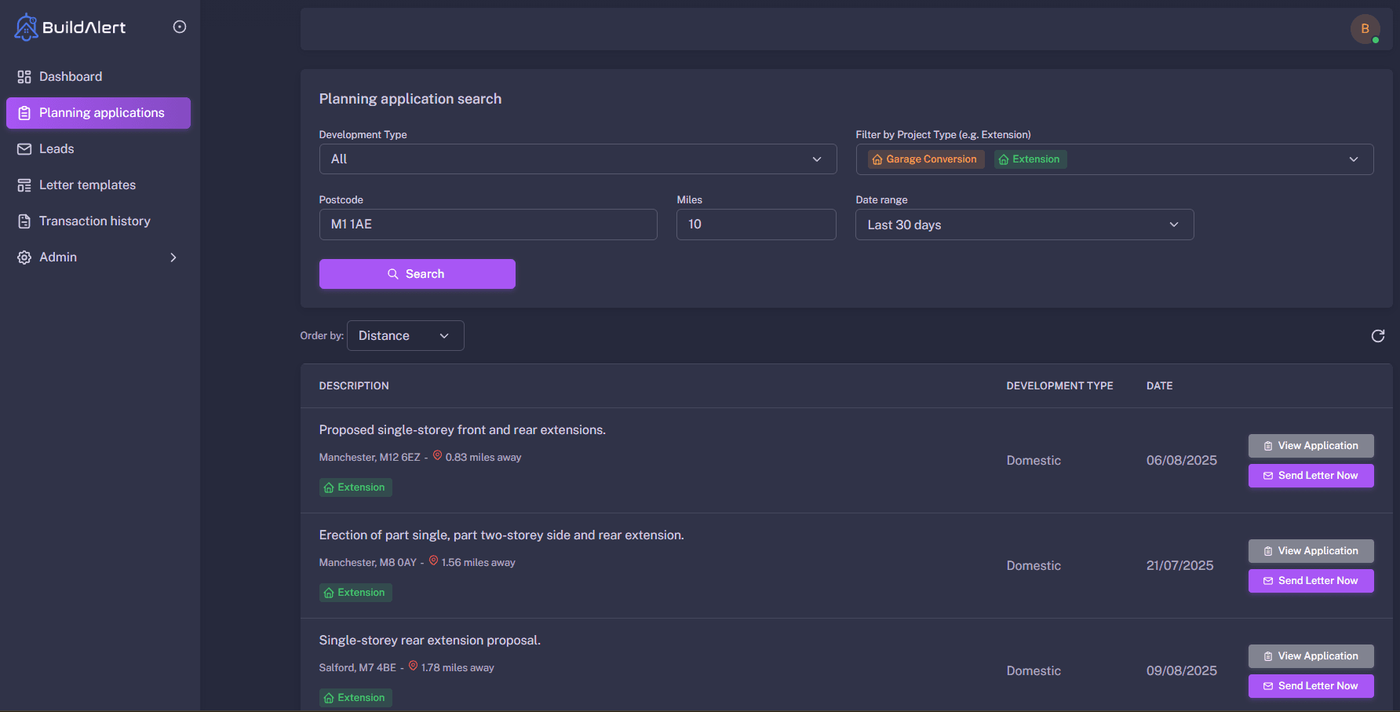Screen dimensions: 1400x712
Task: Click the Extension badge on M8 0AY result
Action: pyautogui.click(x=355, y=593)
